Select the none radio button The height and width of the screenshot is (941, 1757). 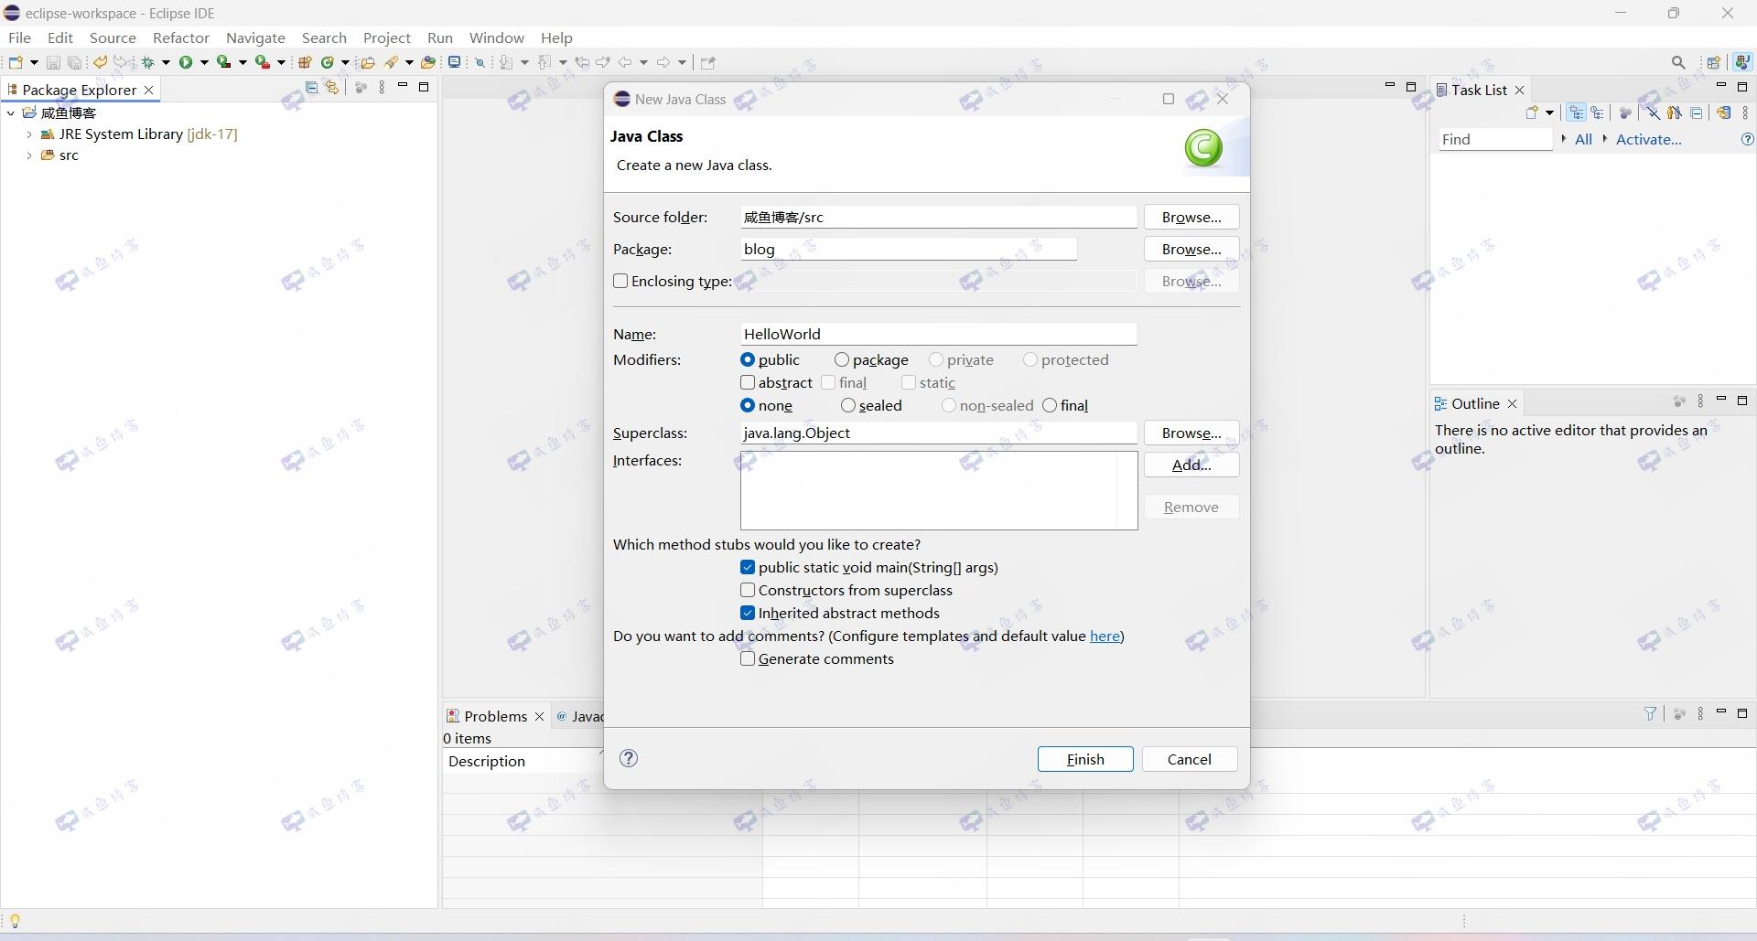tap(748, 405)
